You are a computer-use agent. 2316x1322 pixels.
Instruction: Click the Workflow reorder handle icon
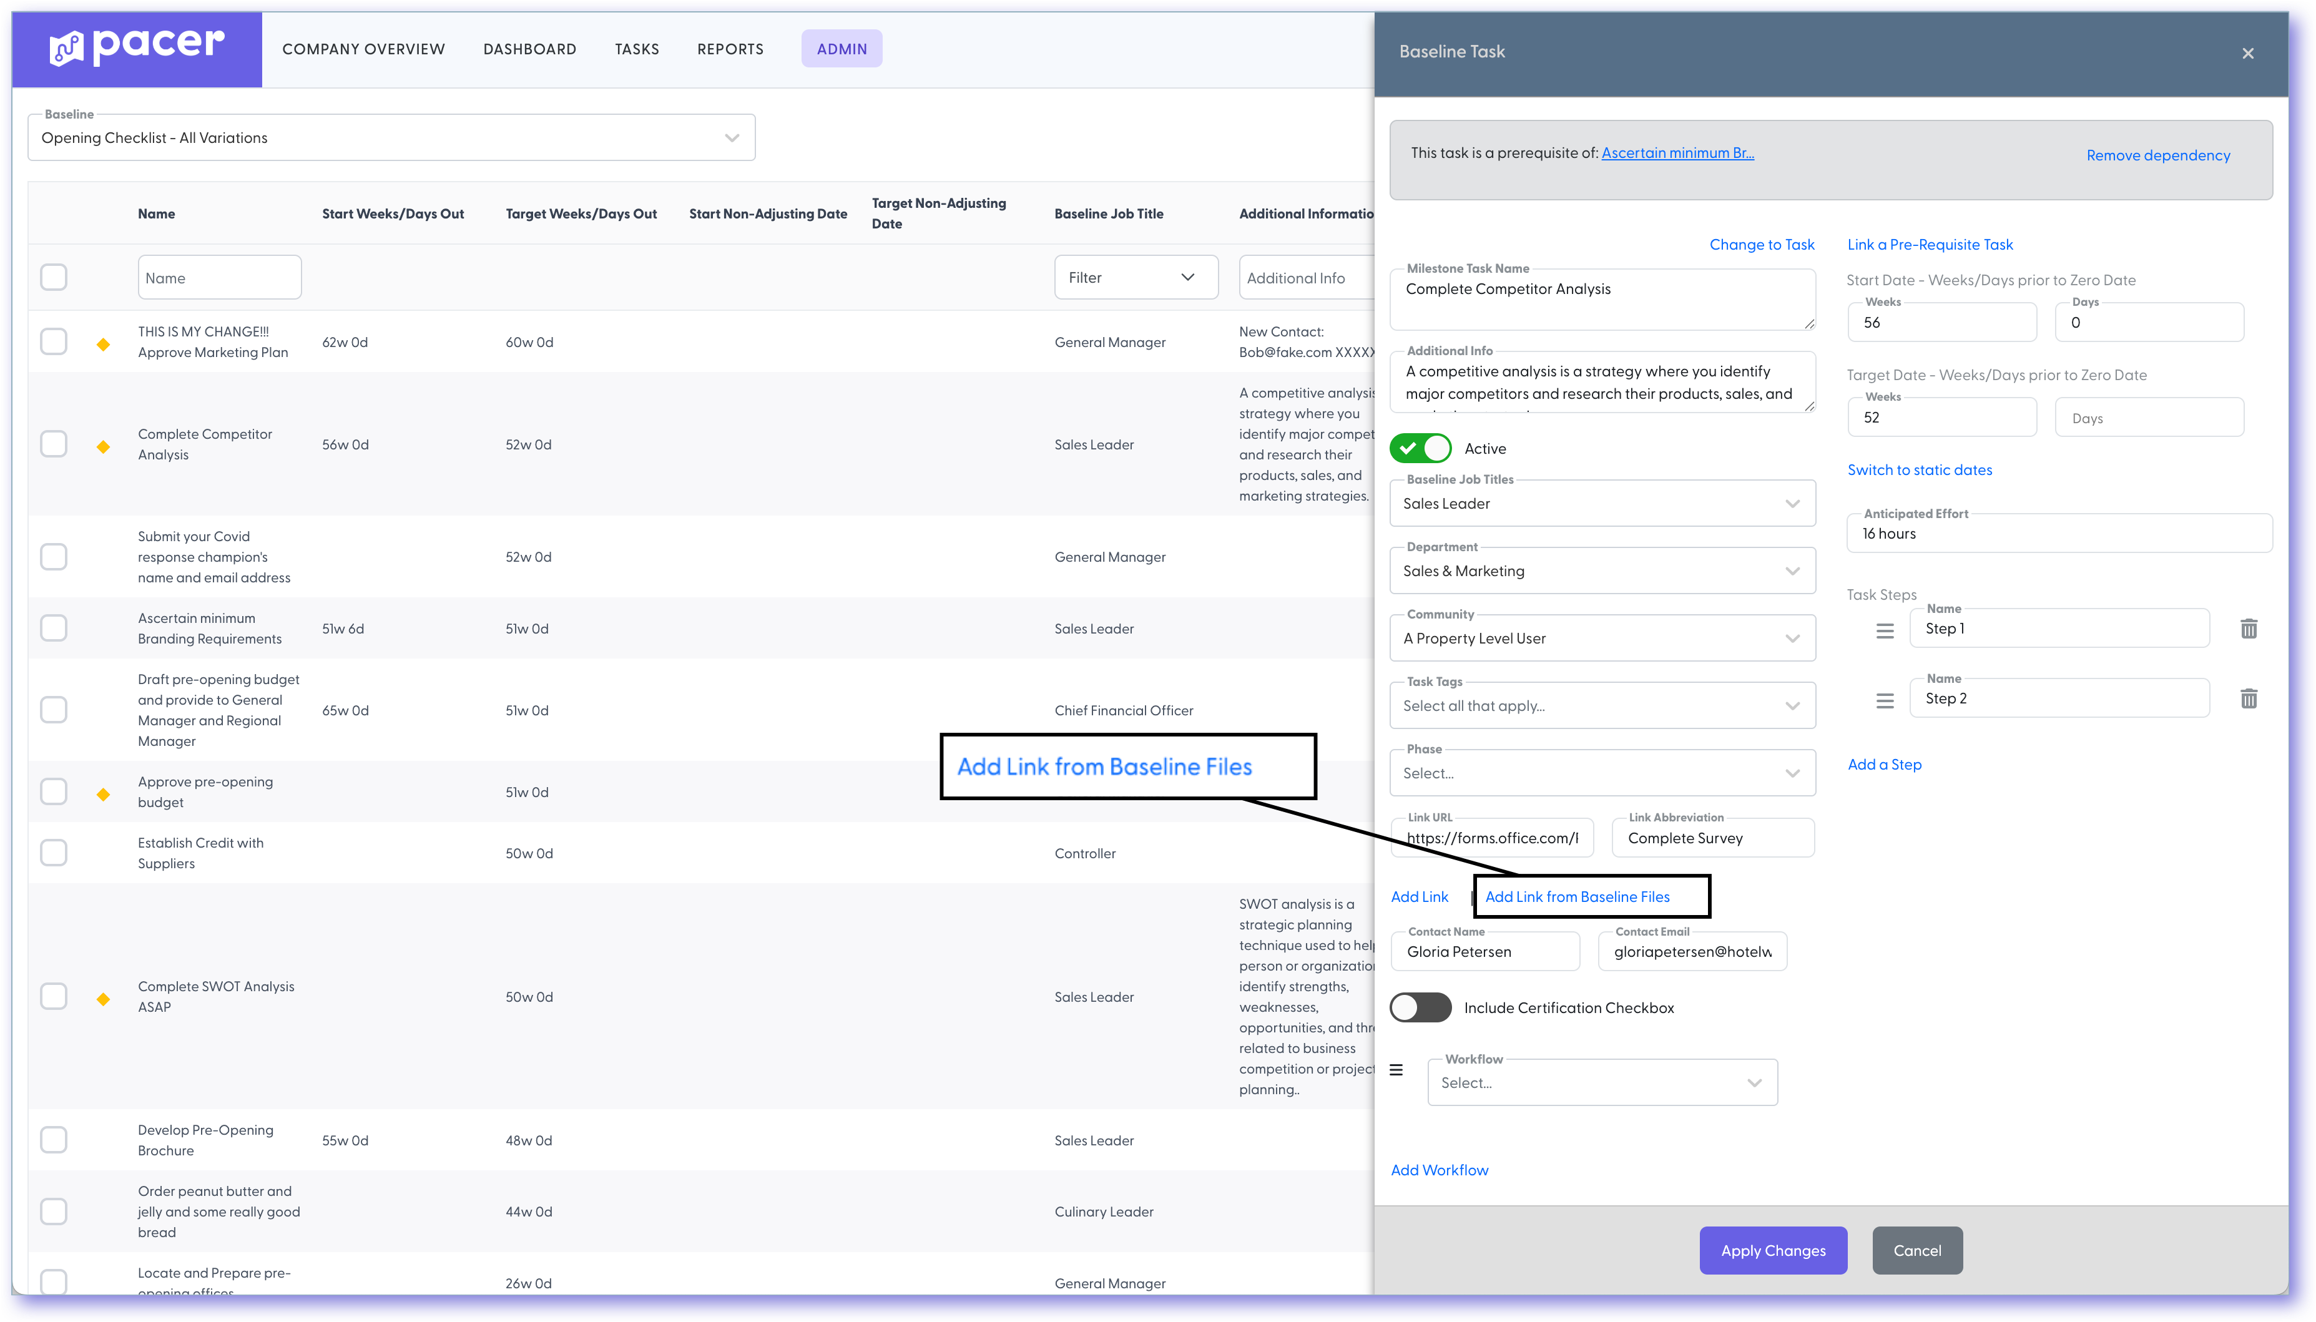(1396, 1070)
